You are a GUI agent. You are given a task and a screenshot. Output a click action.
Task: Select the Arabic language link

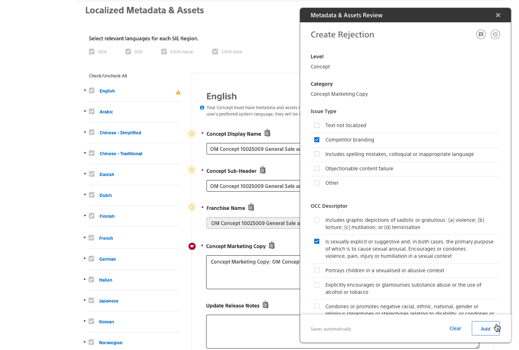click(x=106, y=112)
